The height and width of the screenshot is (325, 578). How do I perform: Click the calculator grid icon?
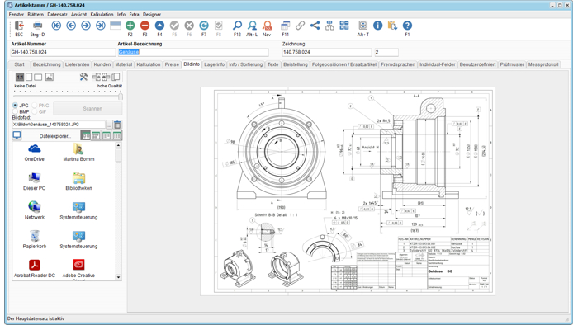[344, 26]
